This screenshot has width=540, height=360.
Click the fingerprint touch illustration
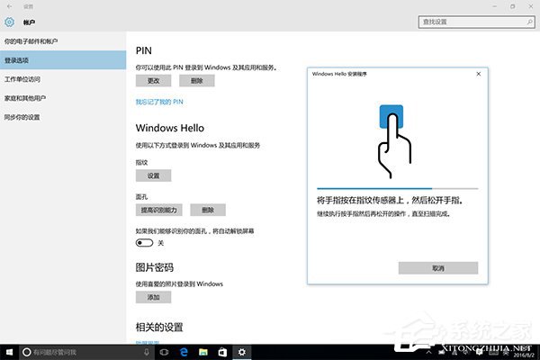[394, 141]
